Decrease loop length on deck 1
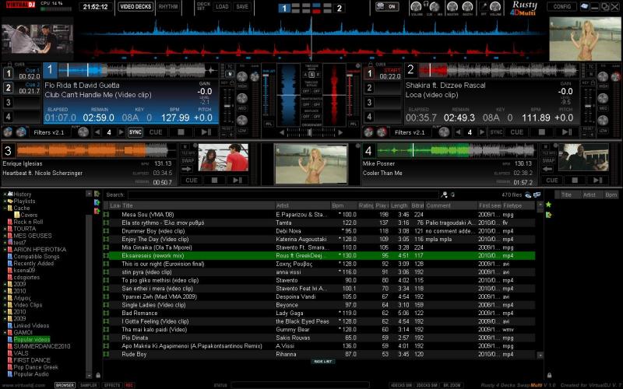This screenshot has width=623, height=389. click(x=97, y=132)
